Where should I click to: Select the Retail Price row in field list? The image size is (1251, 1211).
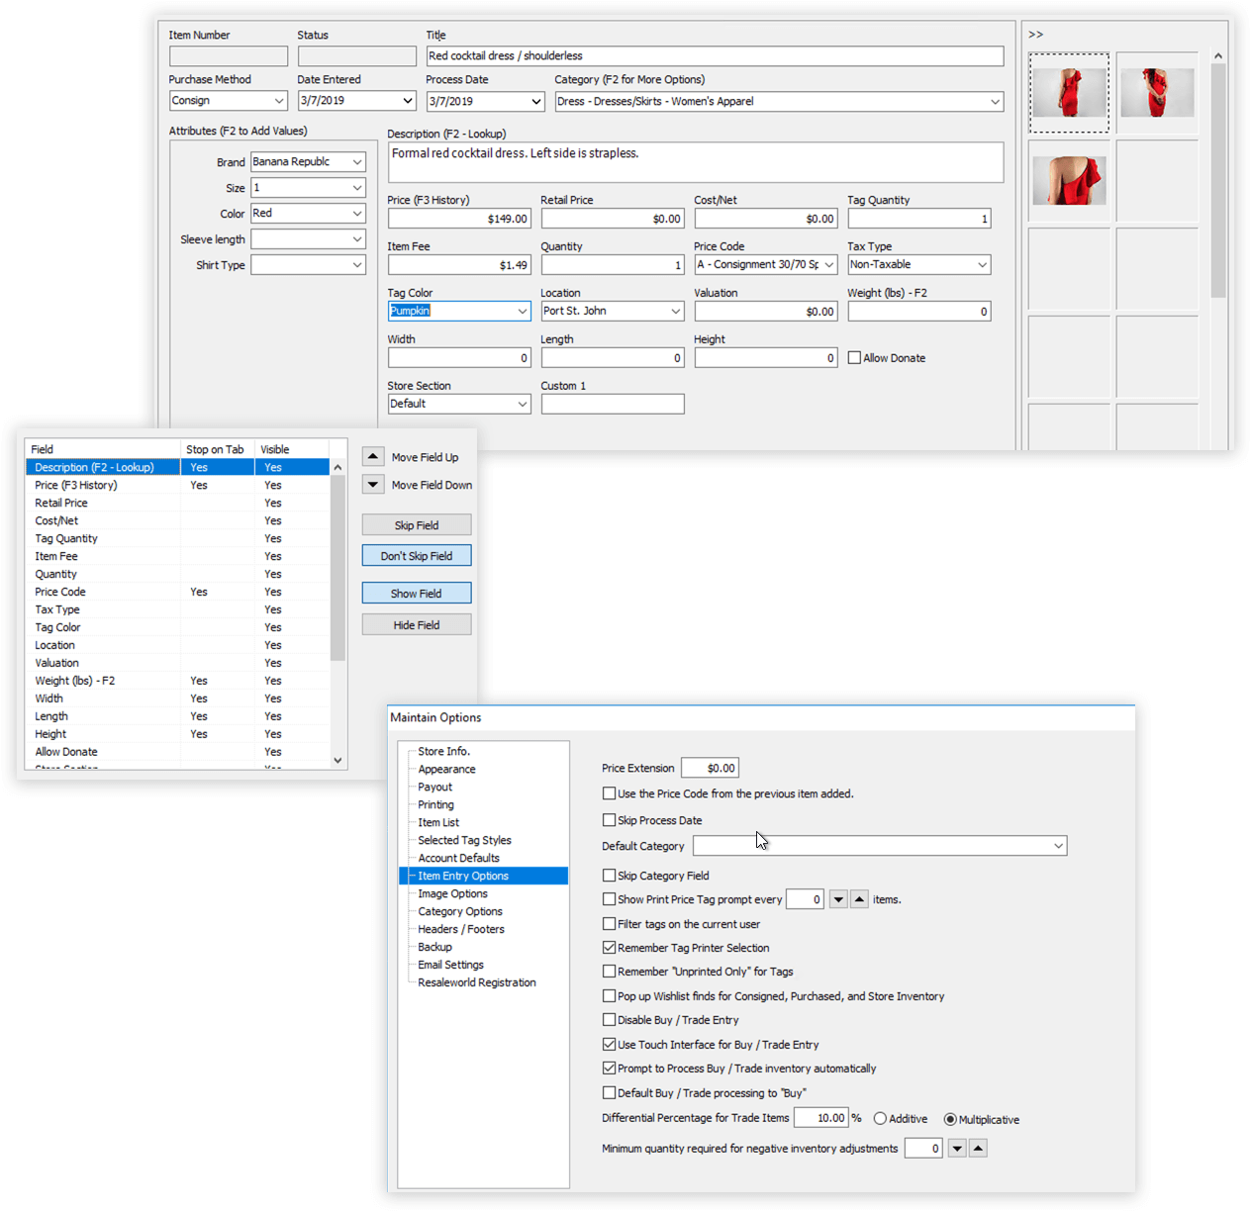coord(177,503)
